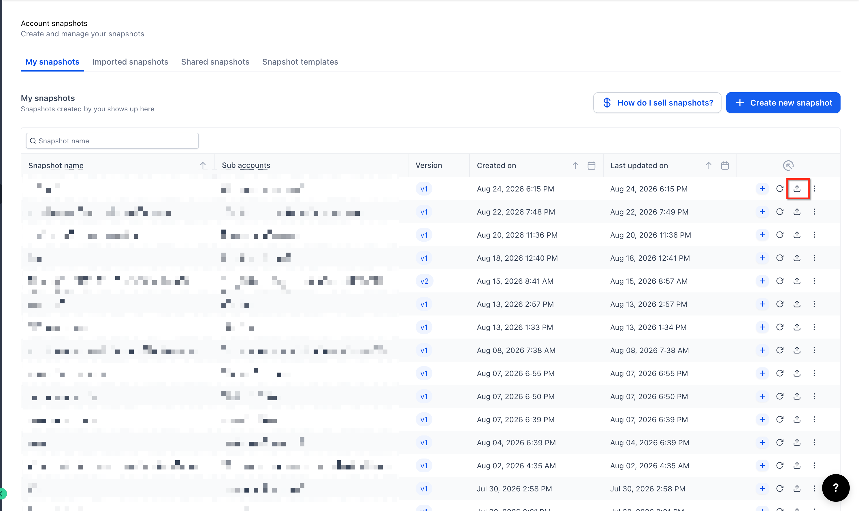Click plus icon on Aug 15 8:41 AM row
The image size is (859, 511).
coord(762,281)
